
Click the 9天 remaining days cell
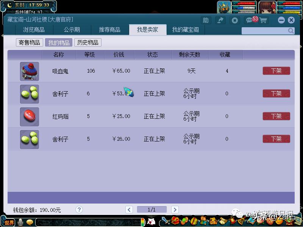click(x=192, y=71)
